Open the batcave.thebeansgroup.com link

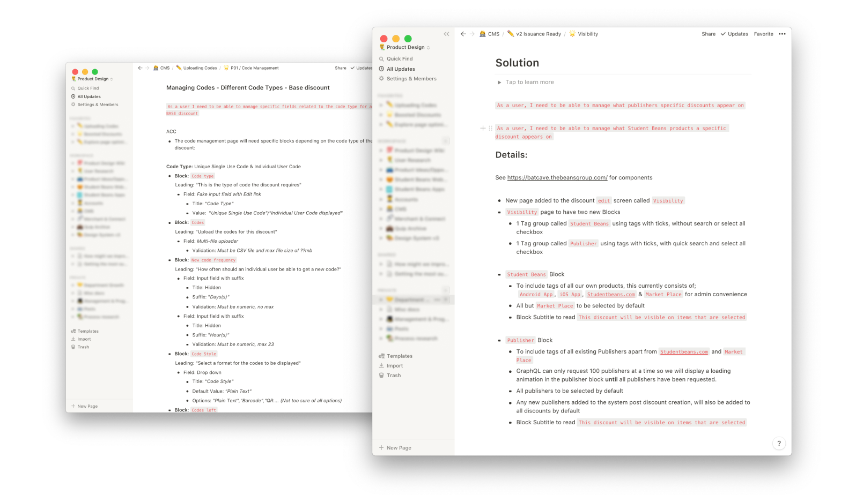pos(557,177)
